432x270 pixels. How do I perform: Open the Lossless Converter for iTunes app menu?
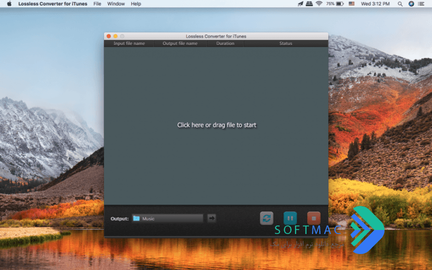52,4
